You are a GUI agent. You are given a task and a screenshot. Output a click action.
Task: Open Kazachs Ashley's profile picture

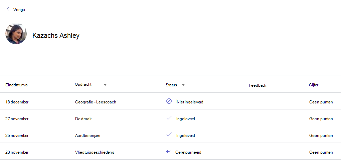(16, 33)
